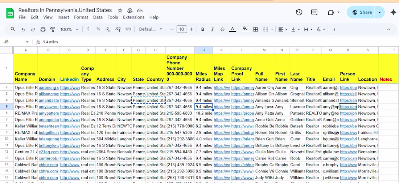Select the Paint format roller icon
The width and height of the screenshot is (399, 183).
click(53, 29)
